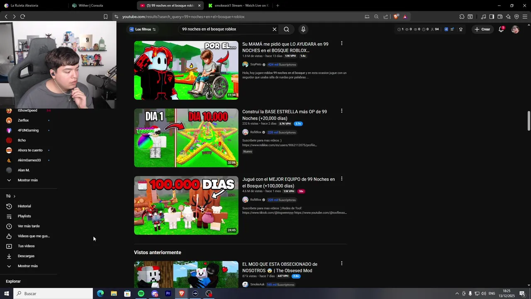Click the YouTube search input field

(x=224, y=29)
